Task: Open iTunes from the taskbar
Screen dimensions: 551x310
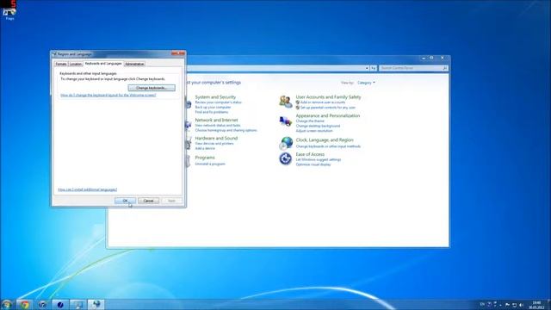Action: [42, 305]
